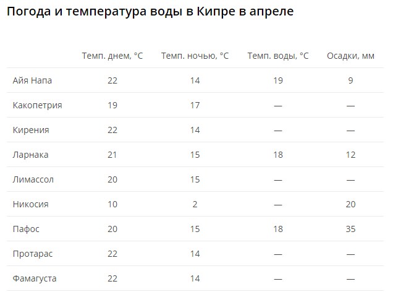Screen dimensions: 414x297
Task: Click the page heading about Кипр в апреле
Action: [150, 12]
